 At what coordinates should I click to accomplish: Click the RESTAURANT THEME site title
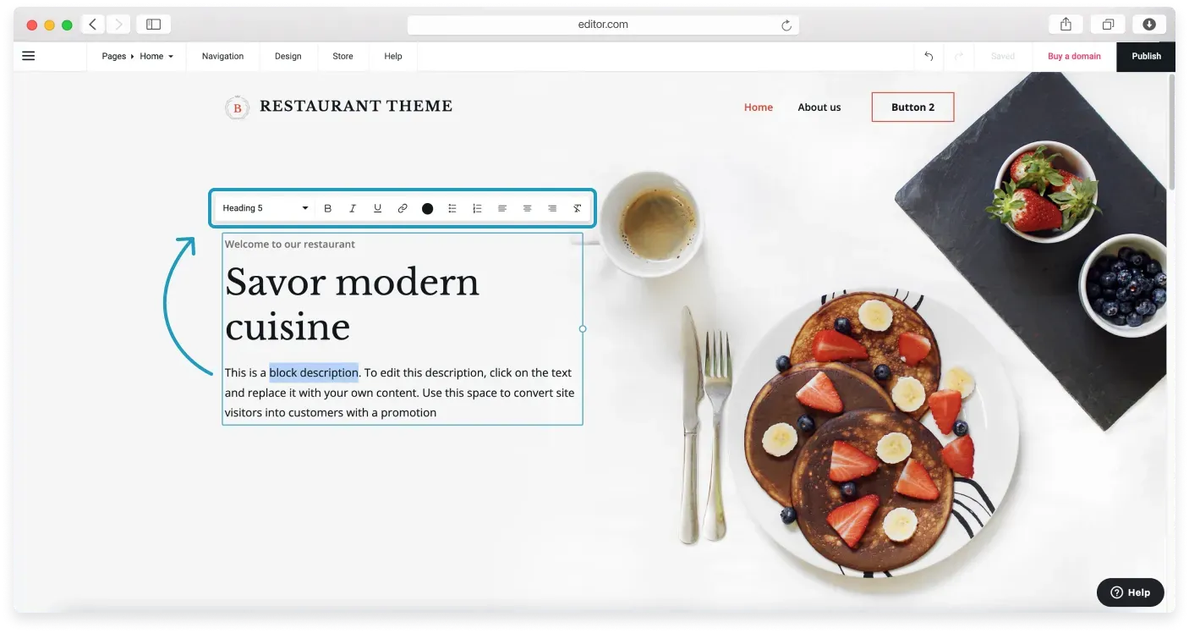(356, 106)
